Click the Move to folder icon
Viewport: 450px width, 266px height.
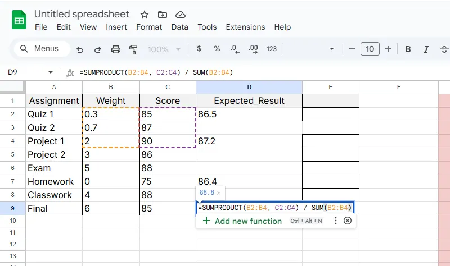[x=163, y=15]
